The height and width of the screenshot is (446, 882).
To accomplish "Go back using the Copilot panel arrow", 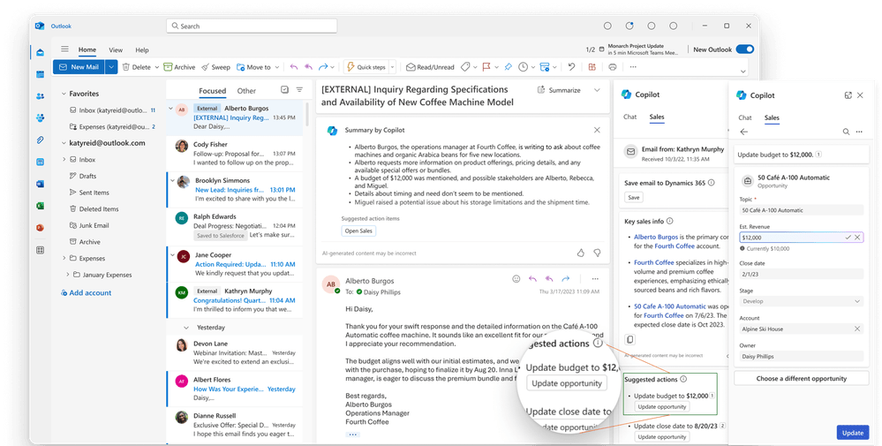I will tap(743, 132).
